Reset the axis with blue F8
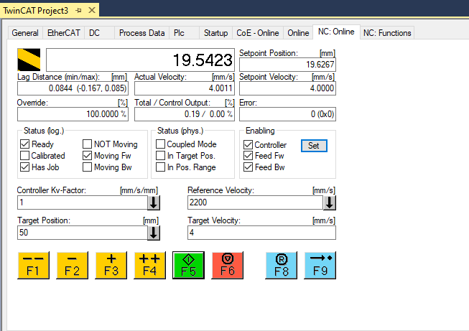Image resolution: width=469 pixels, height=331 pixels. pos(281,265)
